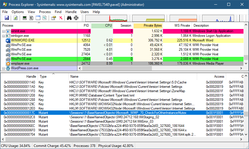Toggle the lower pane window icon
The image size is (249, 149).
(x=38, y=18)
